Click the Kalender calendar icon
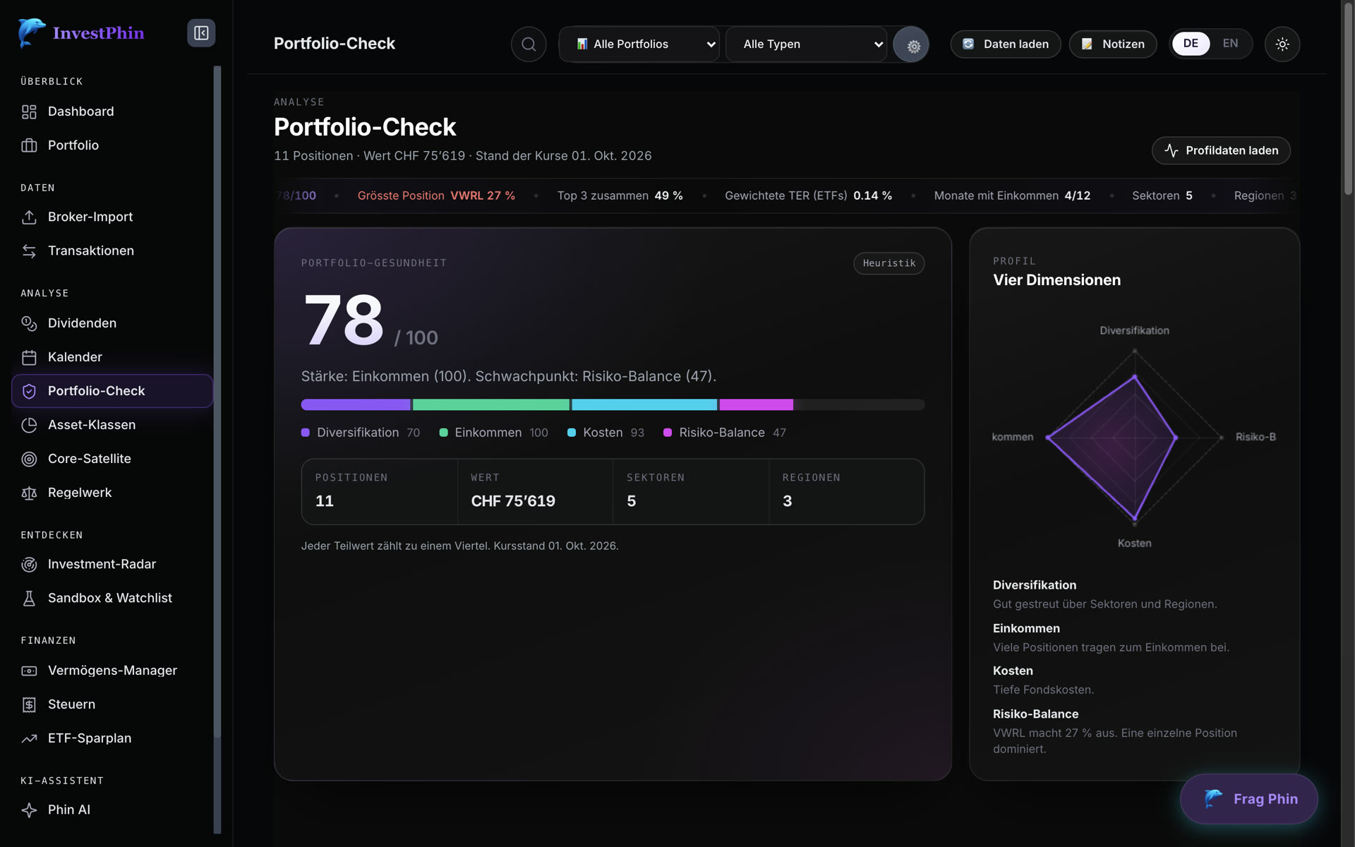This screenshot has width=1355, height=847. pyautogui.click(x=29, y=357)
